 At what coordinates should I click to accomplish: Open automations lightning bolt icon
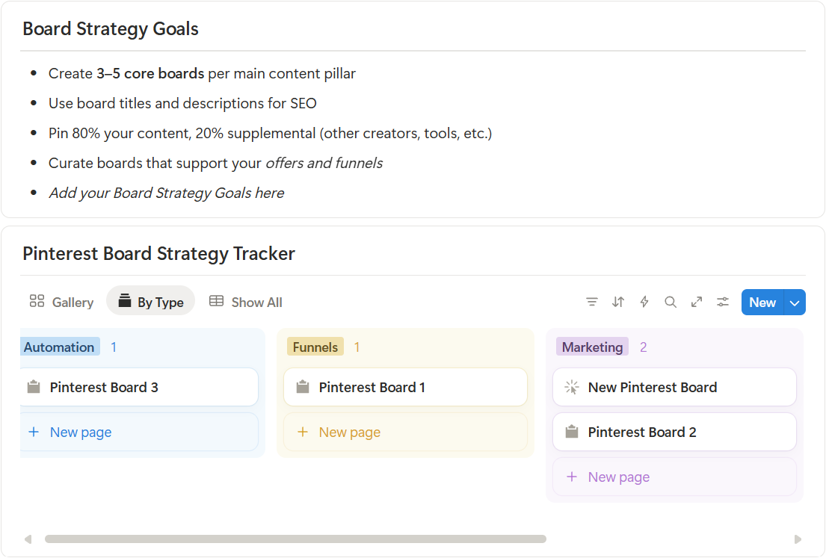tap(644, 303)
